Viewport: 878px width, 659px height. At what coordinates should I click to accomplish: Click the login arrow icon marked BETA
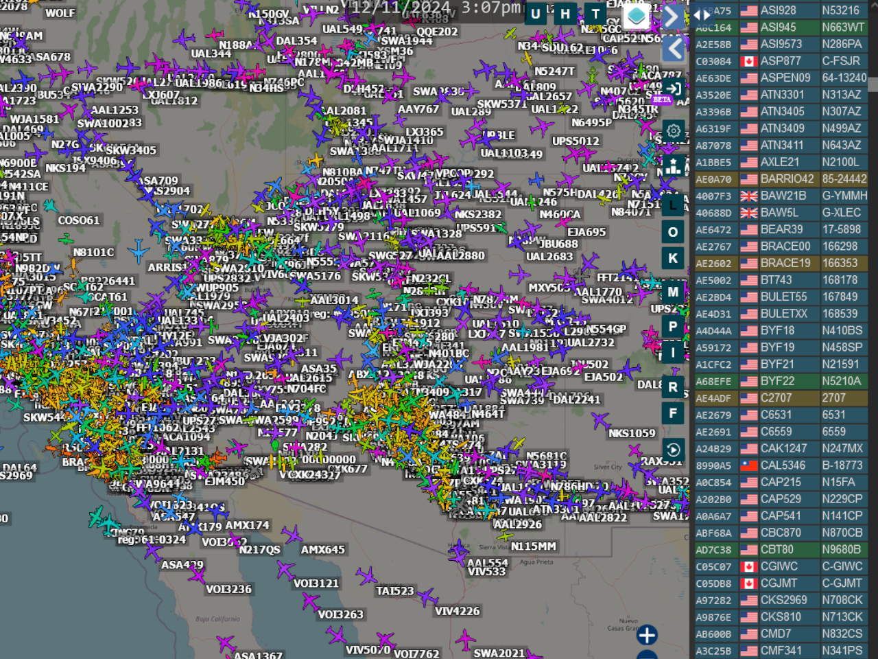click(674, 89)
